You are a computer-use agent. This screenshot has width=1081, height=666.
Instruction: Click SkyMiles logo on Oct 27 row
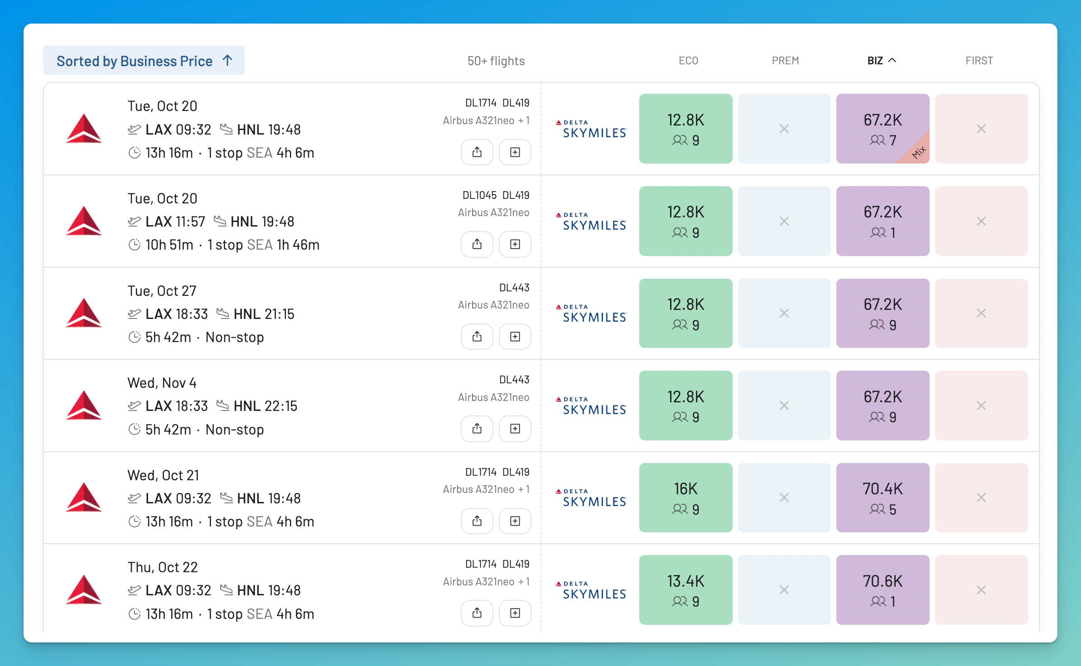[591, 314]
